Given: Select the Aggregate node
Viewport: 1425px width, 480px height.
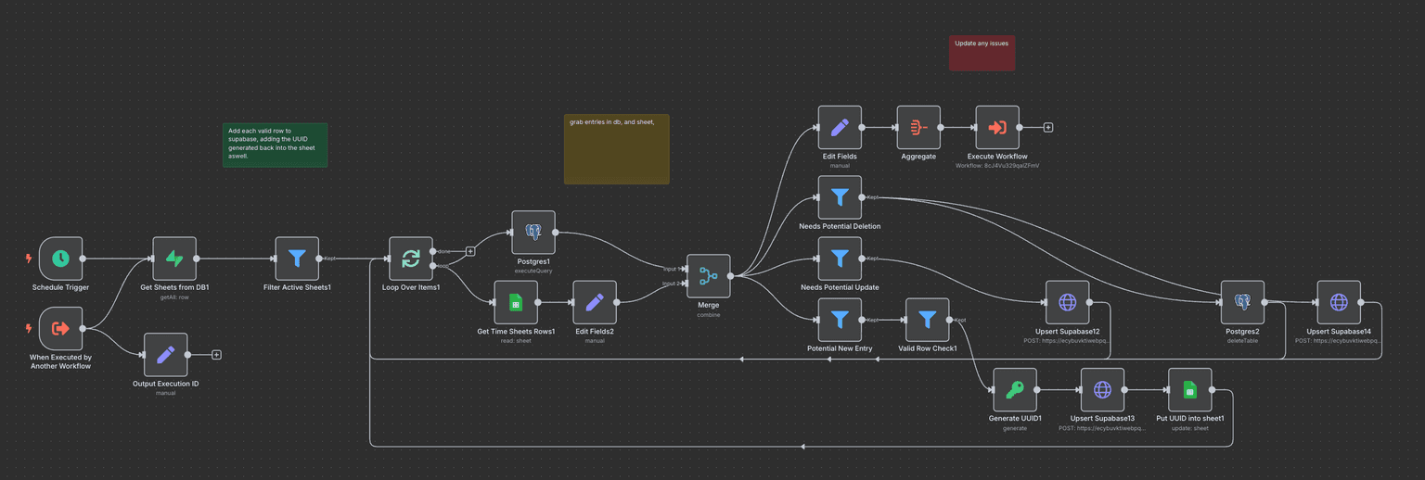Looking at the screenshot, I should point(918,128).
